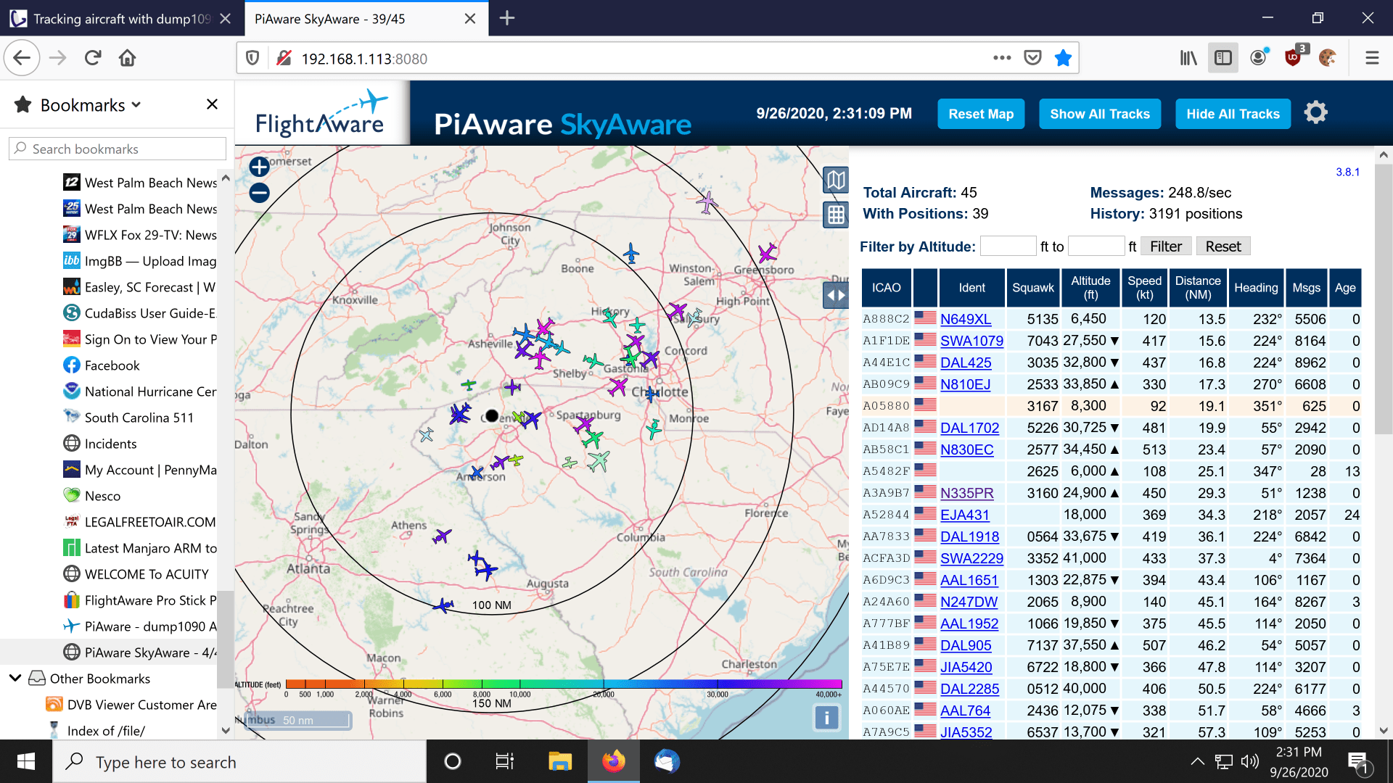Click the altitude color legend bar

(564, 684)
